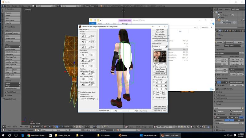Open the Kimera_097b_bin folder taskbar item
The height and width of the screenshot is (138, 246).
coord(64,135)
